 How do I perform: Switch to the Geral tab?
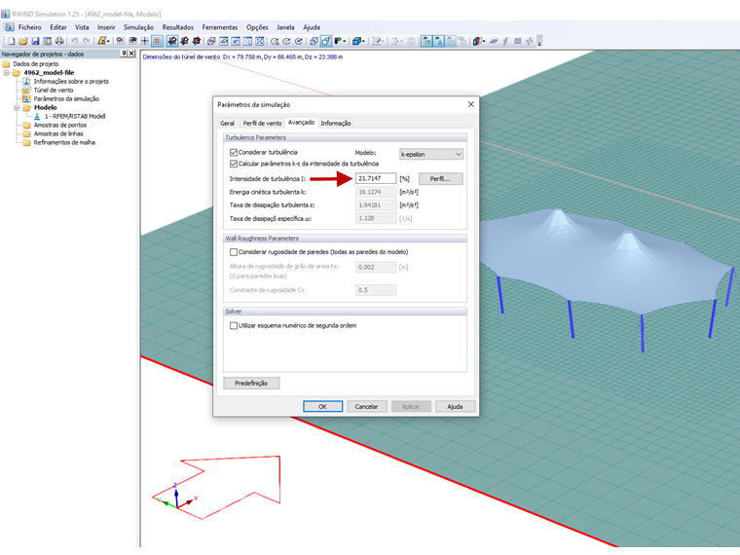coord(227,124)
